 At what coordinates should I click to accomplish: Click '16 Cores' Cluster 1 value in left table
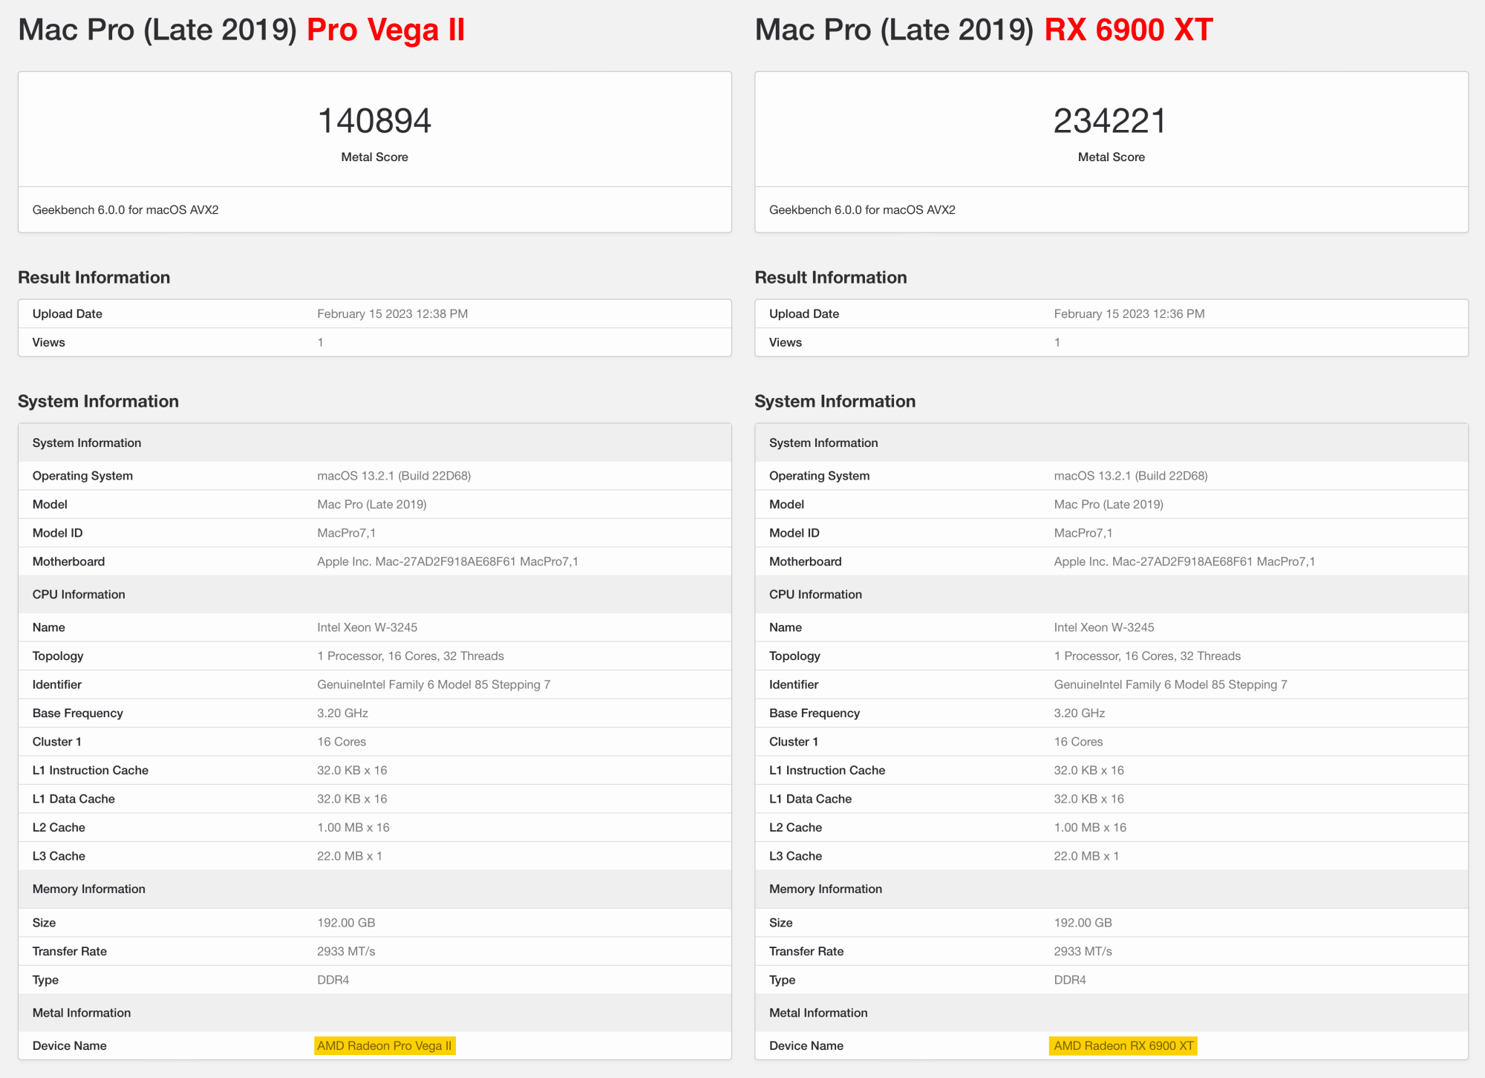tap(342, 742)
